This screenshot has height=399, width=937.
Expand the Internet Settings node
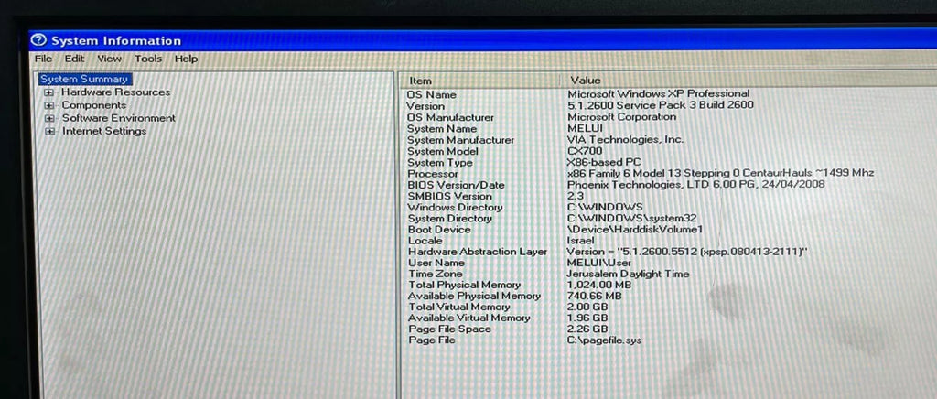coord(50,132)
